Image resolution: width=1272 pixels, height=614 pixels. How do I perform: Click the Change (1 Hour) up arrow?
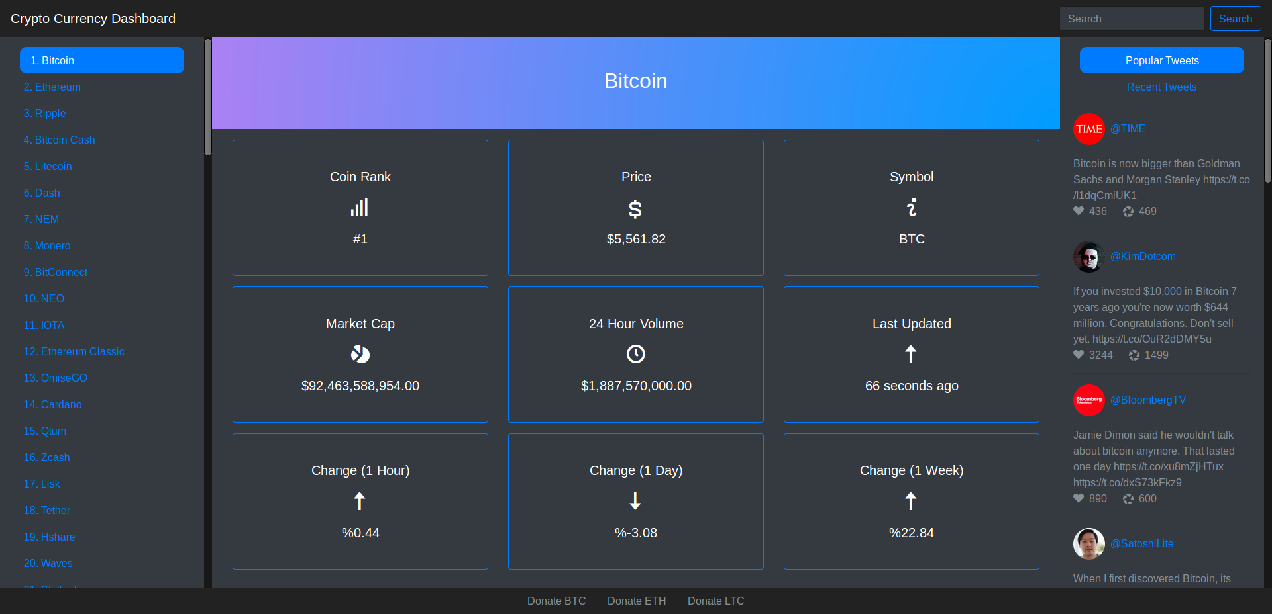point(360,502)
